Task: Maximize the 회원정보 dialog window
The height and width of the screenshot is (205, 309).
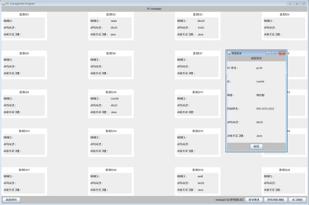Action: [275, 53]
